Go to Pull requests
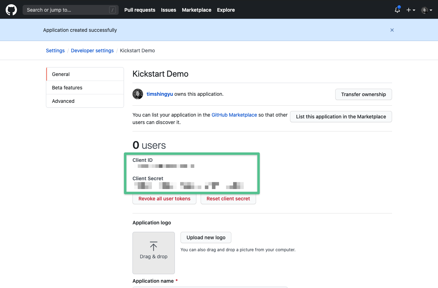 [x=140, y=10]
